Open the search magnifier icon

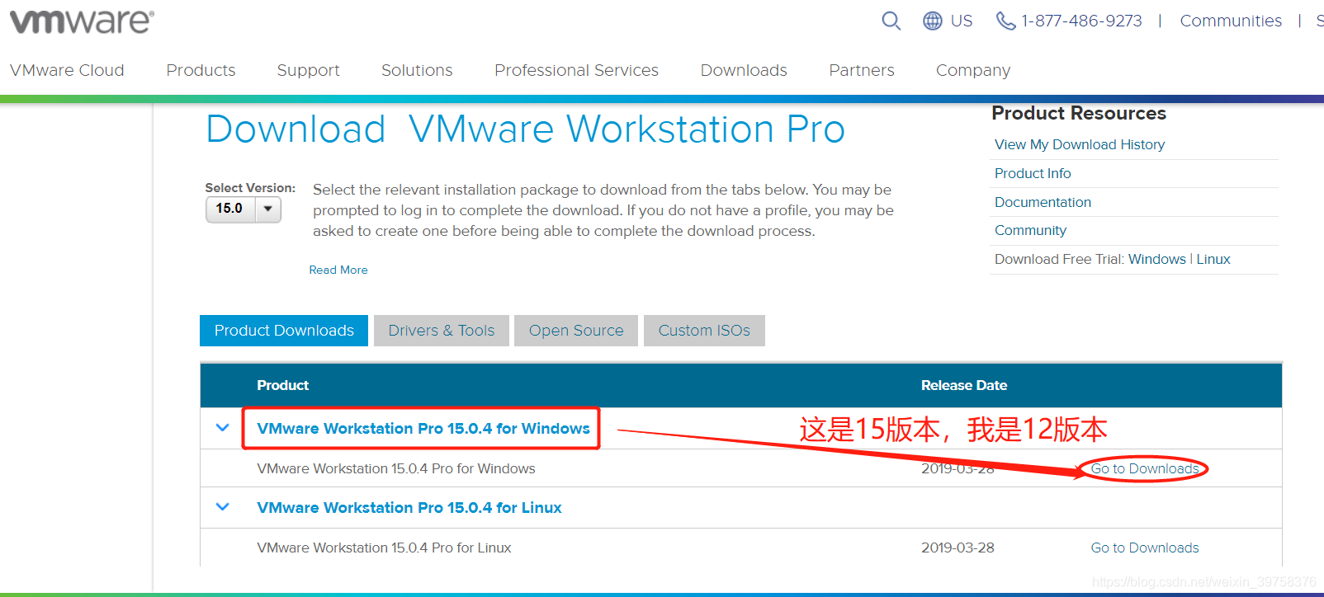click(x=891, y=21)
